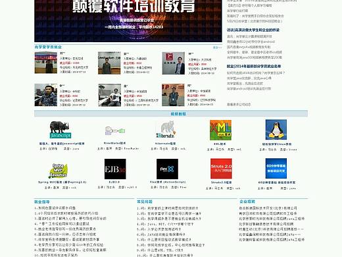
Task: Open the blue 60分钟零基础 course icon
Action: 276,168
